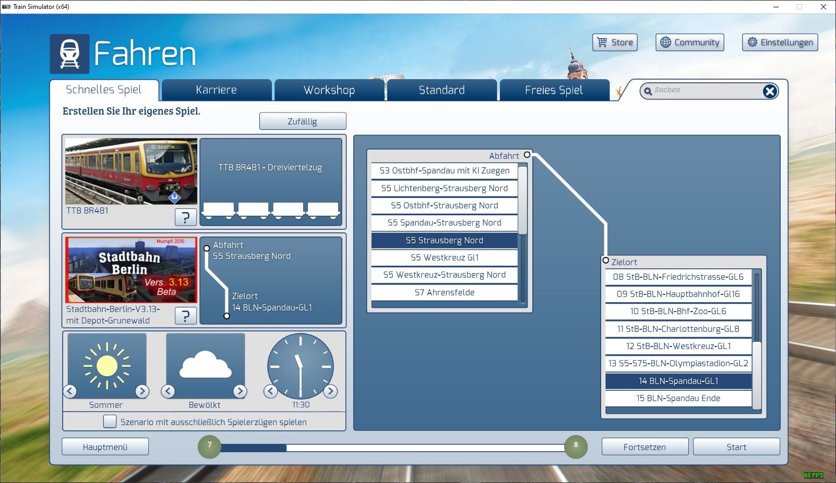
Task: Switch to the Freies Spiel tab
Action: [x=554, y=90]
